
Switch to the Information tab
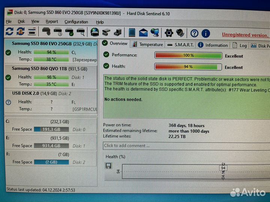(x=213, y=45)
